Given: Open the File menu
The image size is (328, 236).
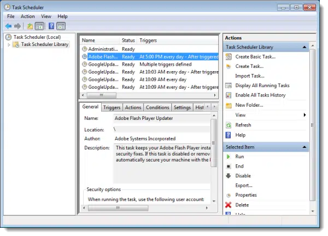Looking at the screenshot, I should click(11, 16).
